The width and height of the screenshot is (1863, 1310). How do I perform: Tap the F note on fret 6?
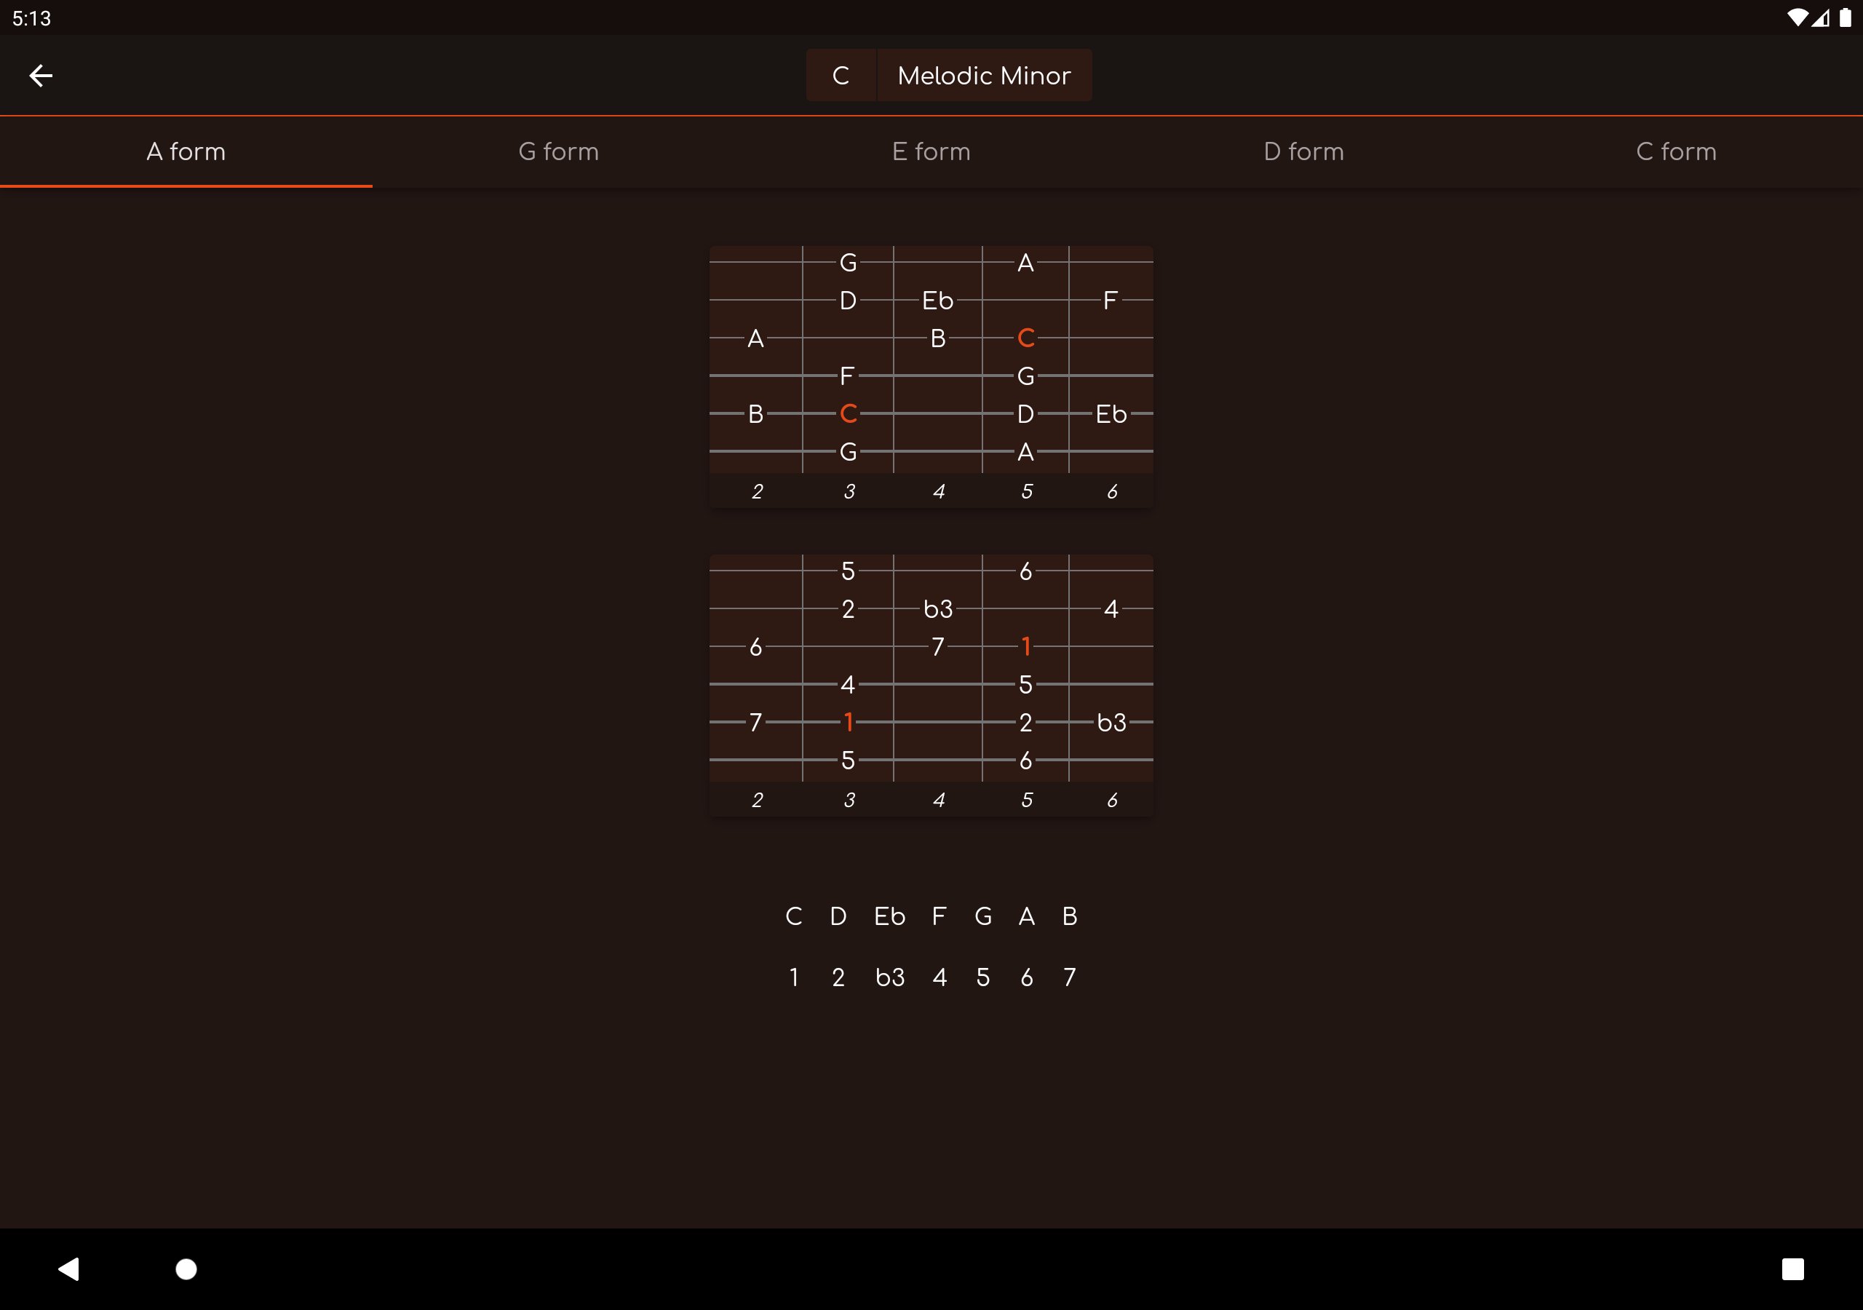click(1110, 301)
